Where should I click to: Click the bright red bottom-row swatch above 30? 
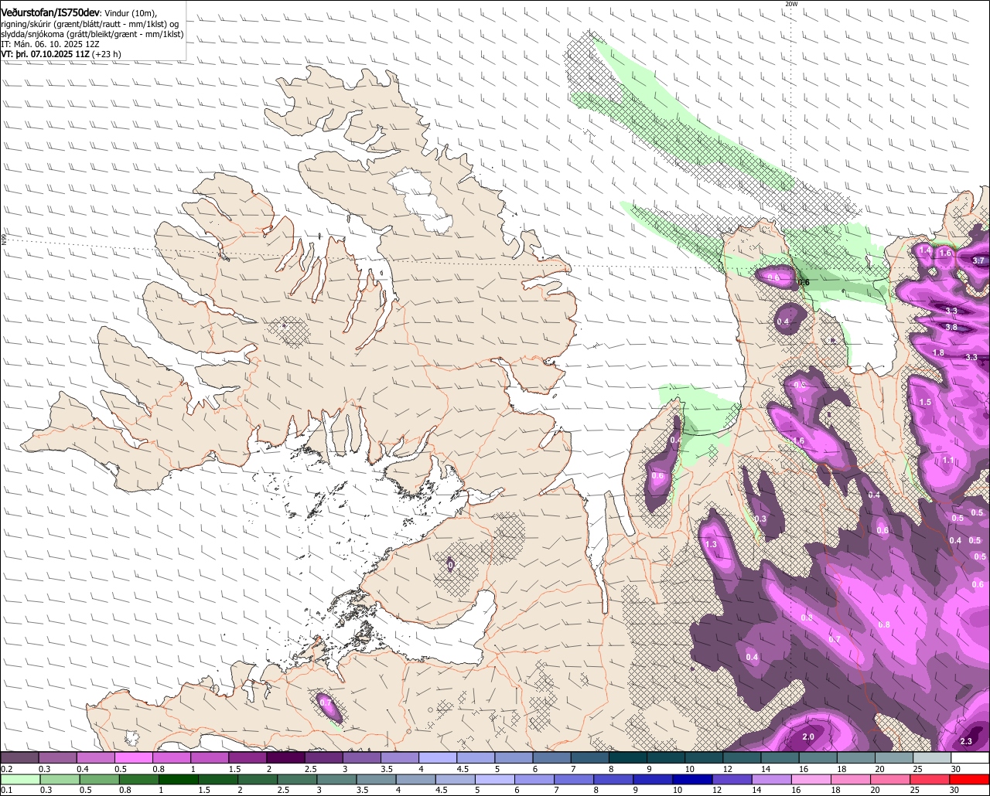click(x=970, y=779)
